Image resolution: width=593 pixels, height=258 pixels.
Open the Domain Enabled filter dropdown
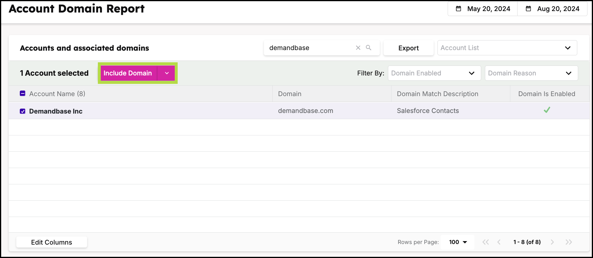434,73
